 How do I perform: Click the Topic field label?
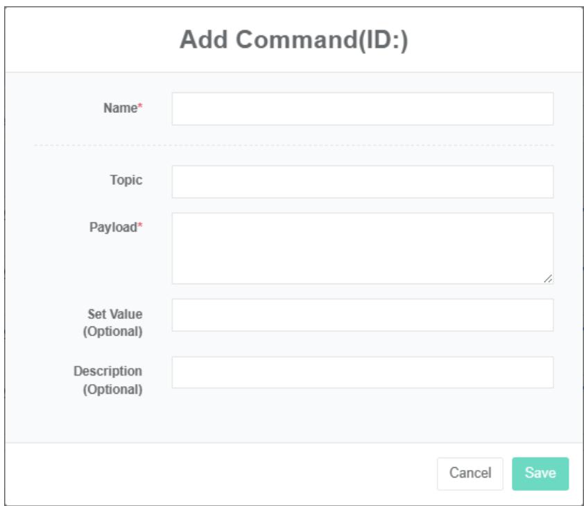point(126,180)
